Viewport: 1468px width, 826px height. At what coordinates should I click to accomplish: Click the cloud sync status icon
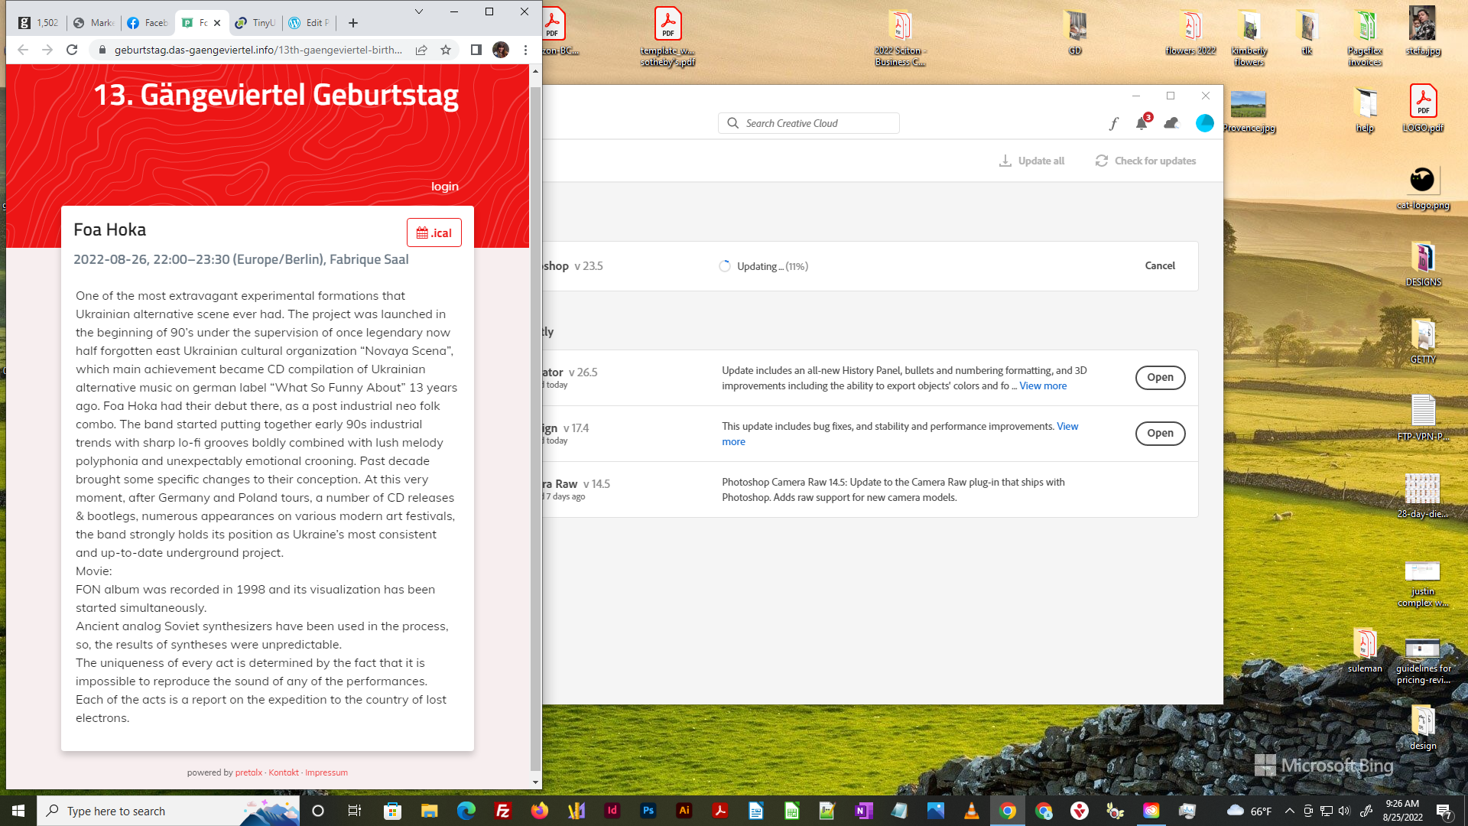(x=1171, y=123)
